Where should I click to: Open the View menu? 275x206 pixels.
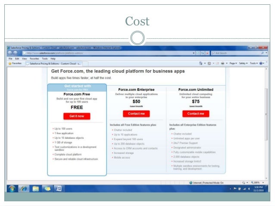25,58
